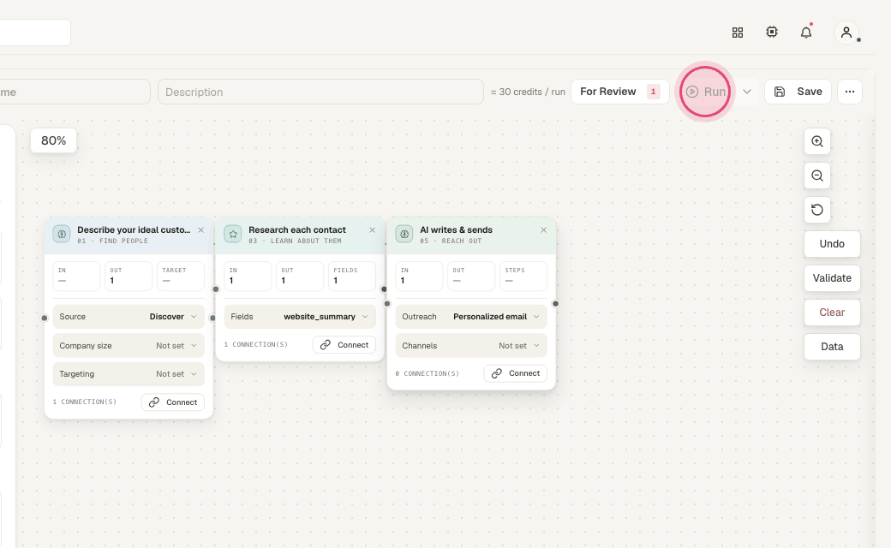Click the ≈ 30 credits / run text
Viewport: 891px width, 548px height.
[528, 92]
